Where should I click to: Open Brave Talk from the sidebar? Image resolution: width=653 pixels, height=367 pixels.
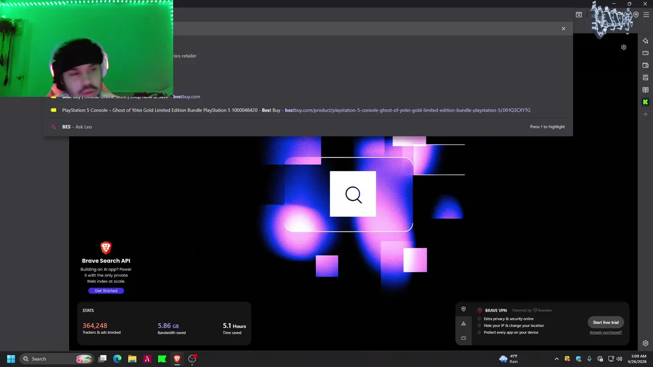645,53
